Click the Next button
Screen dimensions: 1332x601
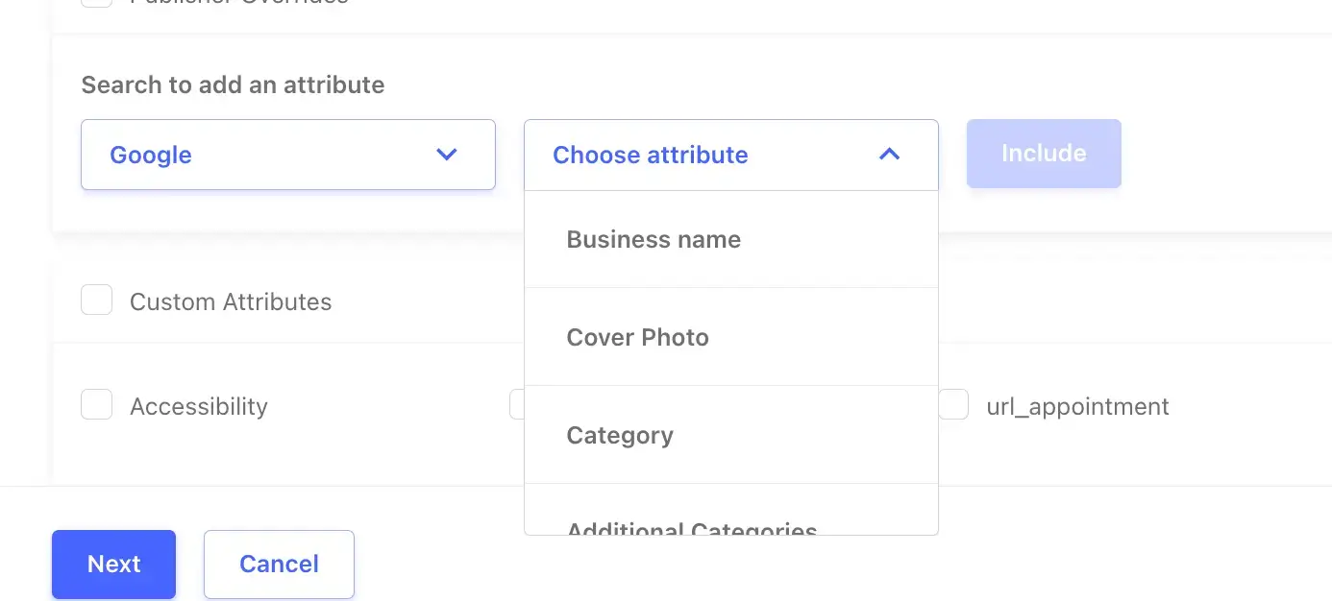[113, 564]
